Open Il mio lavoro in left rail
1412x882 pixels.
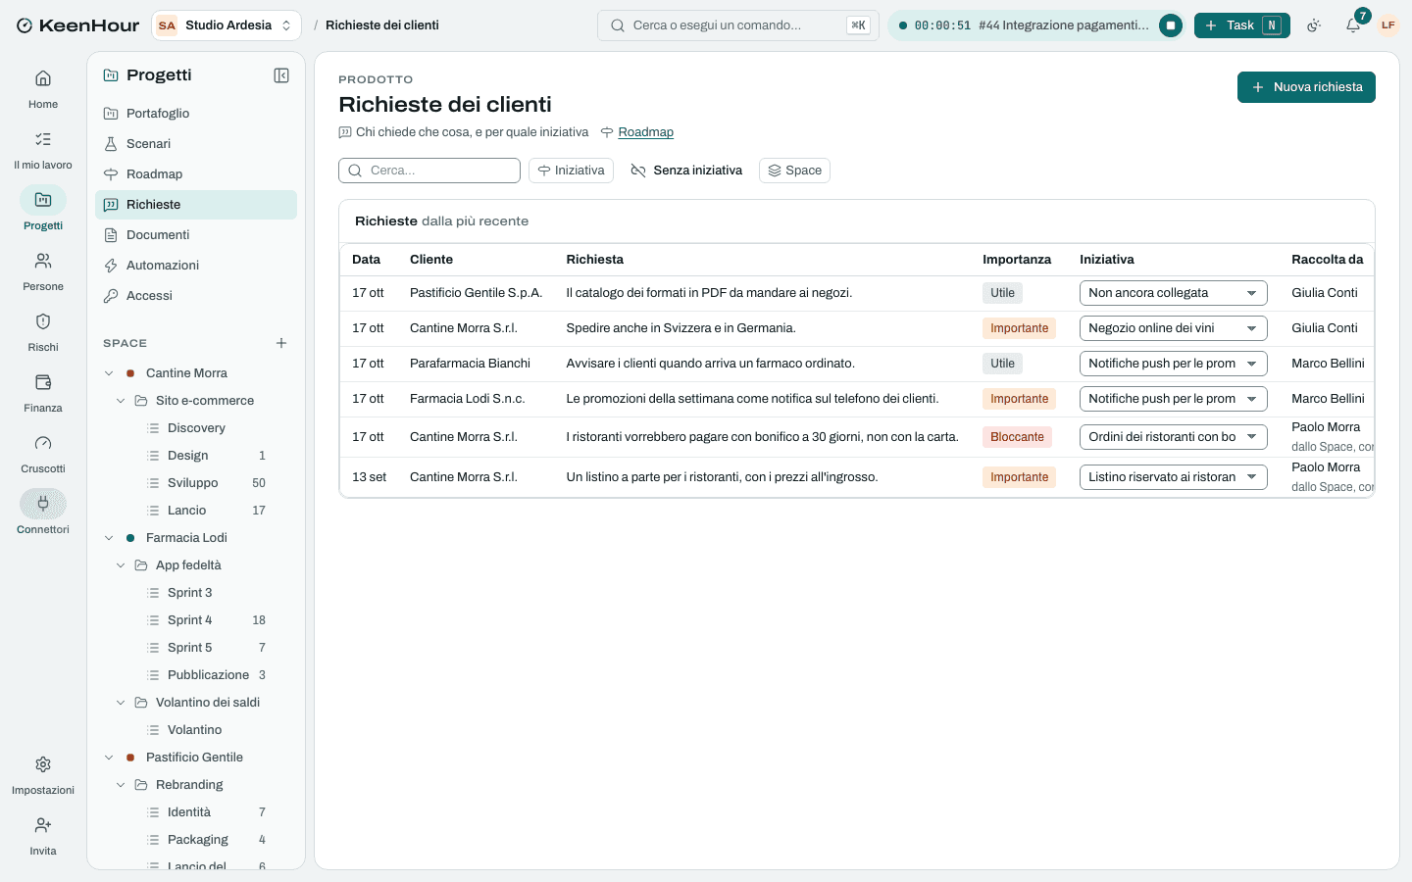point(43,149)
